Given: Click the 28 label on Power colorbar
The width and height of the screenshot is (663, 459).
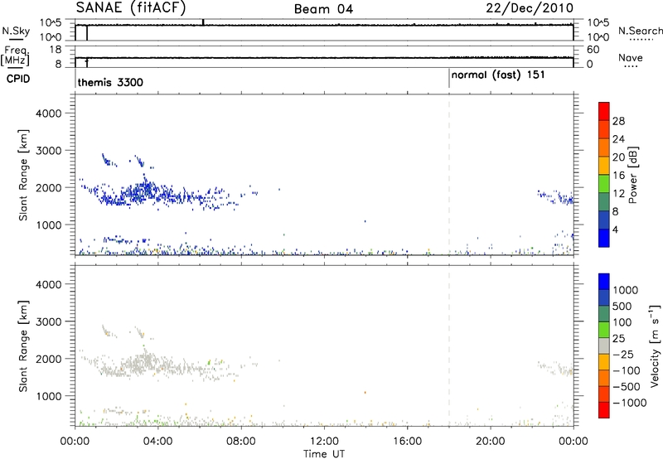Looking at the screenshot, I should click(618, 121).
